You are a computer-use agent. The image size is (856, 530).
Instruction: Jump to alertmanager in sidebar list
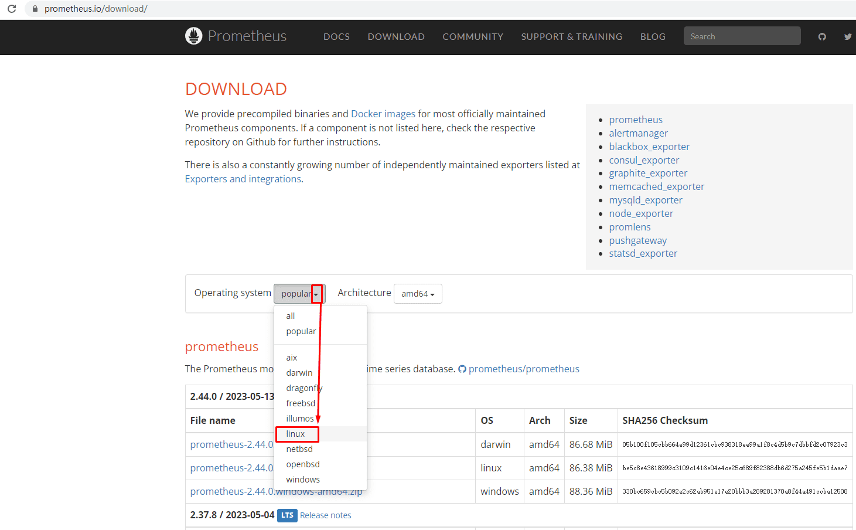pyautogui.click(x=638, y=133)
